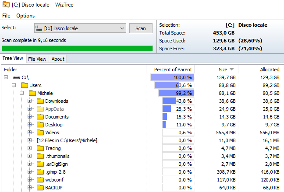Expand the .arDigiSign folder node
Screen dimensions: 284x192
(29, 164)
